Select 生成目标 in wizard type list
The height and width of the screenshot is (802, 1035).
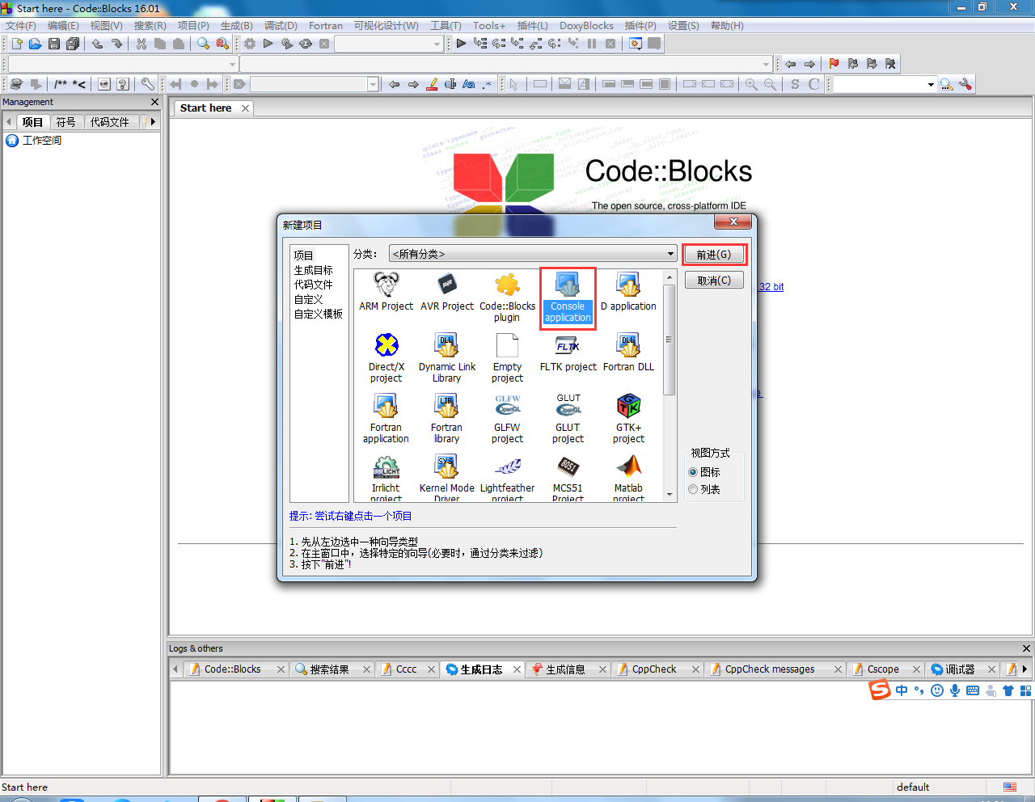tap(314, 270)
